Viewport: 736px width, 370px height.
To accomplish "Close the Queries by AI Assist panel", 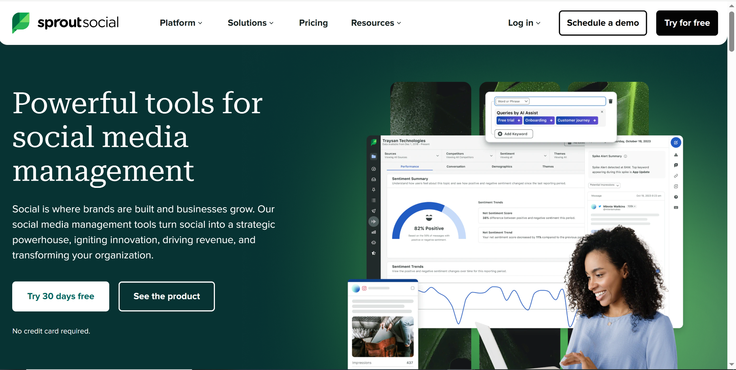I will point(602,112).
